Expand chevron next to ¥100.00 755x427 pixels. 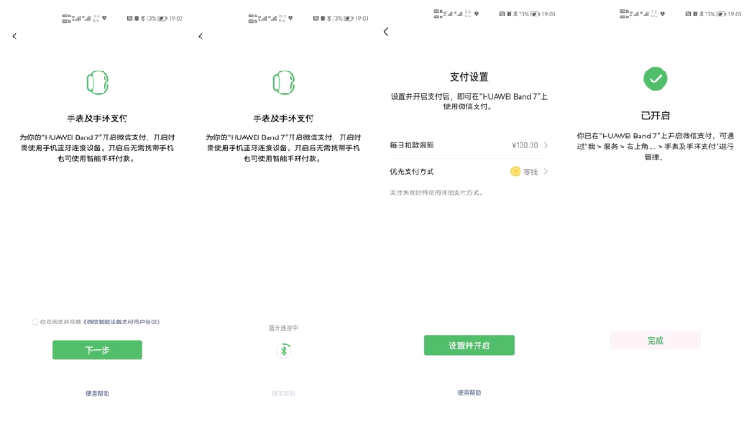(x=545, y=145)
